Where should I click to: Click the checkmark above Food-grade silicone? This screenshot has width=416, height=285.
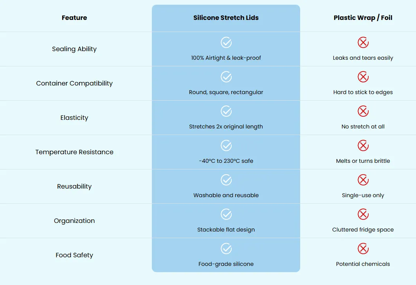[226, 248]
